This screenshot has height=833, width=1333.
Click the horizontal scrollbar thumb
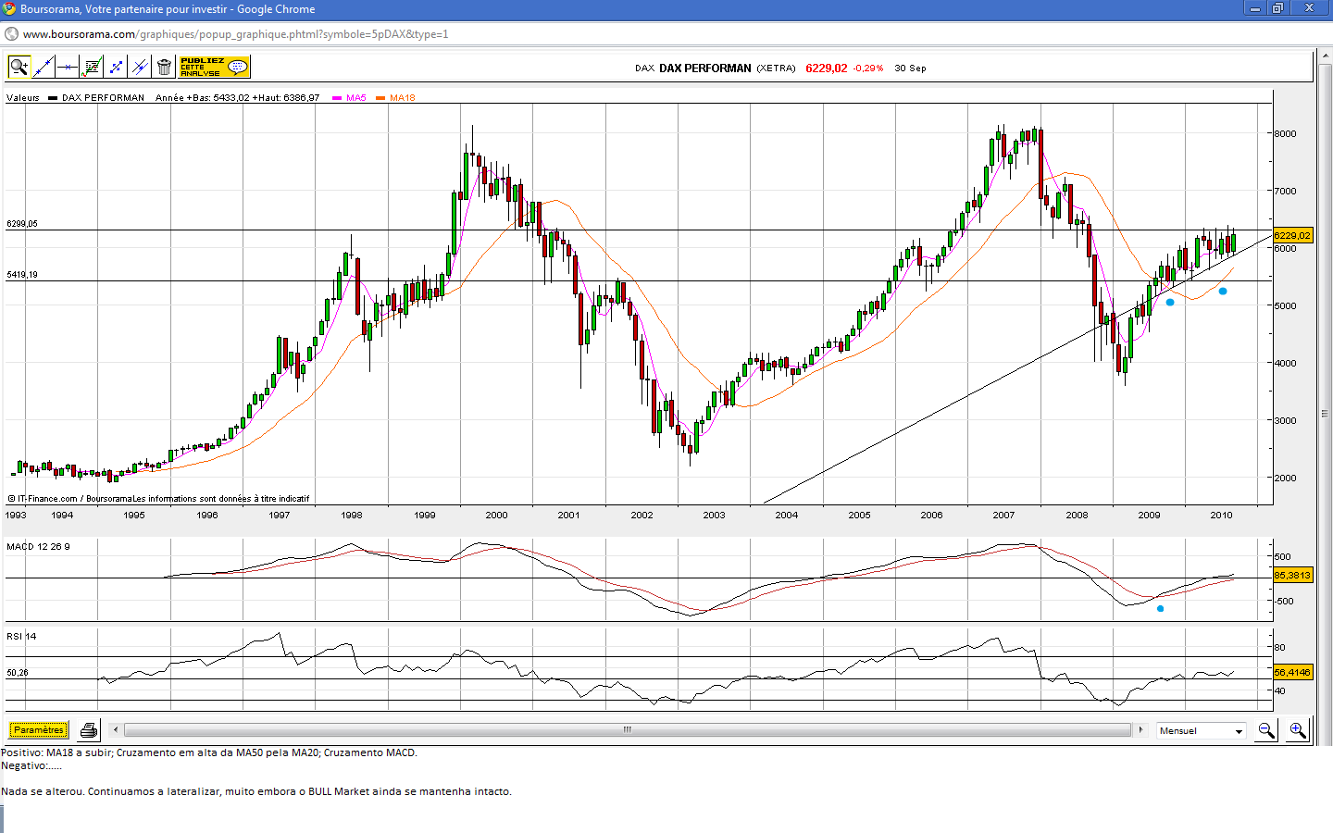click(627, 730)
